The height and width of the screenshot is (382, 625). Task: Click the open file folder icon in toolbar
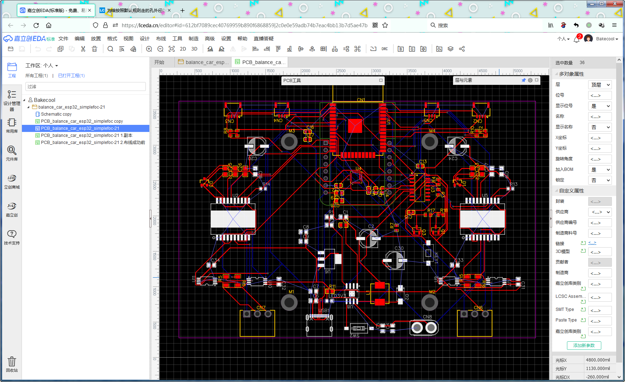[x=11, y=49]
